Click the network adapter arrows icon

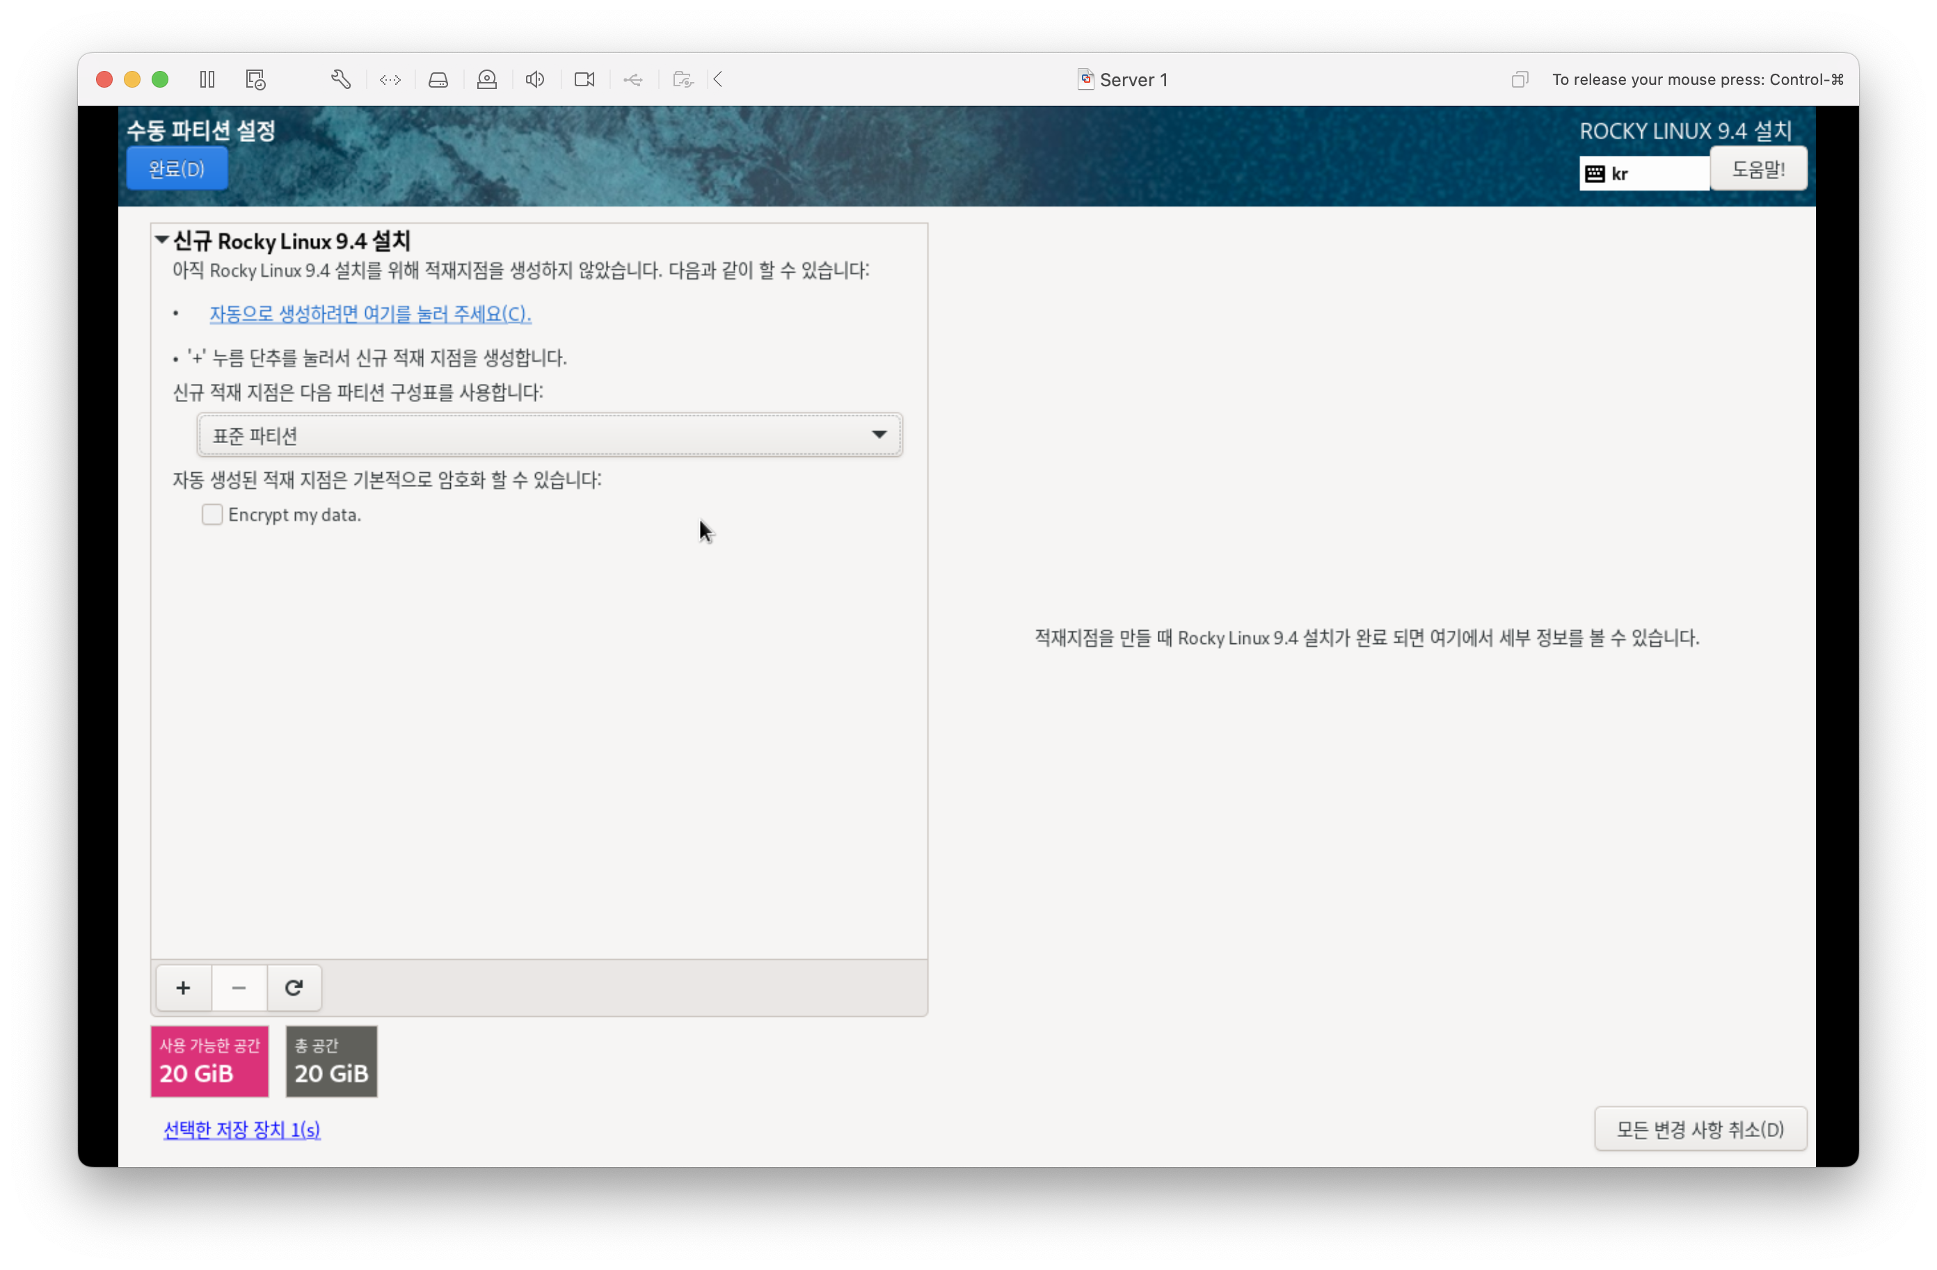pyautogui.click(x=390, y=79)
